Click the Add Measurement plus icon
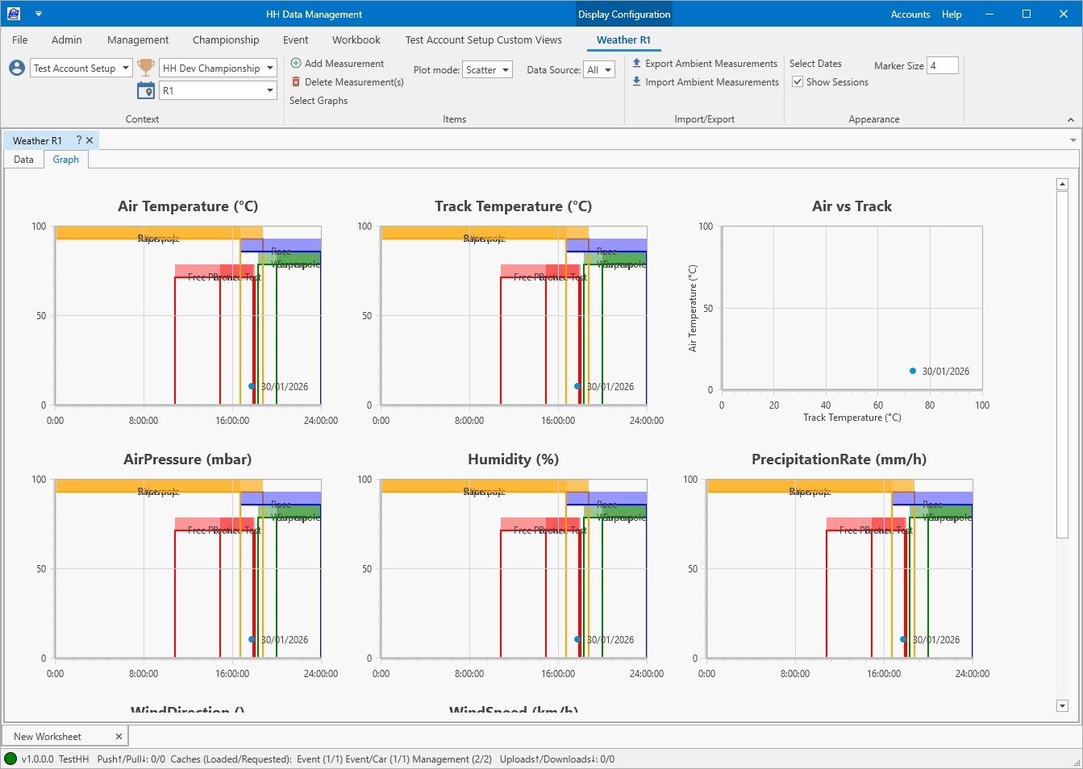1083x769 pixels. [x=296, y=64]
